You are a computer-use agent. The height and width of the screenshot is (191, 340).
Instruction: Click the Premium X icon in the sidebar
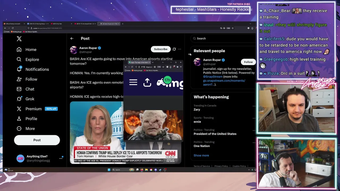click(19, 109)
